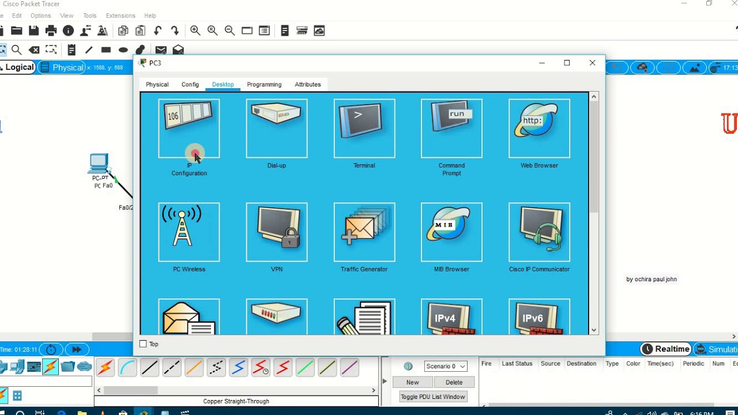The width and height of the screenshot is (738, 415).
Task: Click the Packet Tracer taskbar icon
Action: pyautogui.click(x=144, y=413)
